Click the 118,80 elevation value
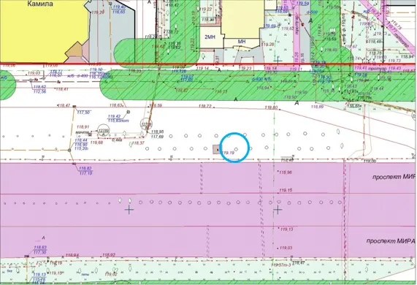Screen dimensions: 417x285 [x=271, y=107]
